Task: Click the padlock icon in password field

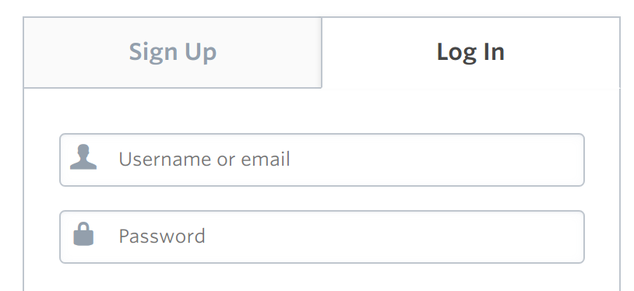Action: tap(83, 233)
